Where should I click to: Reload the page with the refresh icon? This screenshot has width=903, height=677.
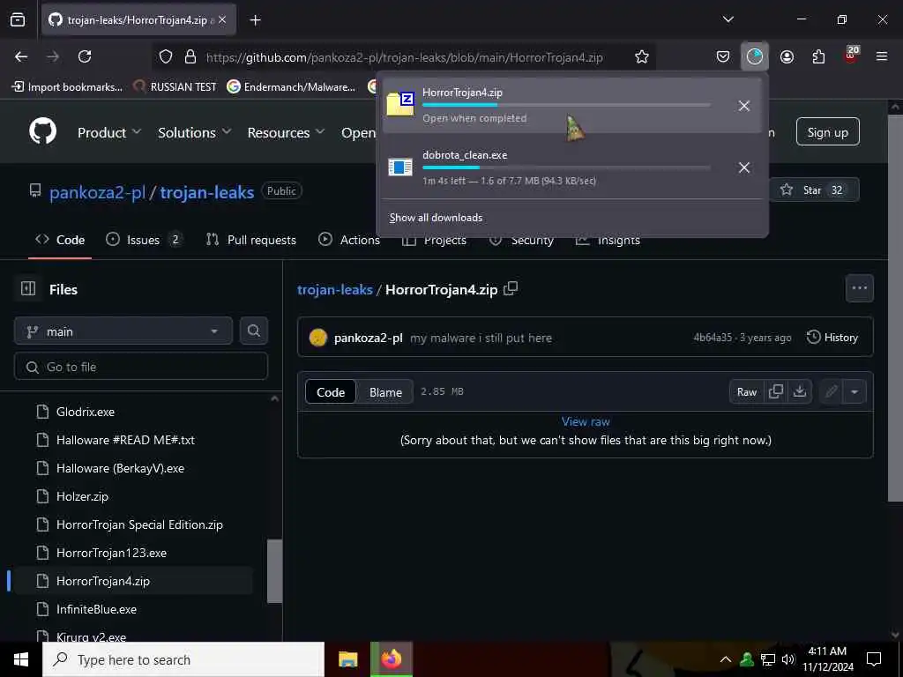tap(85, 56)
